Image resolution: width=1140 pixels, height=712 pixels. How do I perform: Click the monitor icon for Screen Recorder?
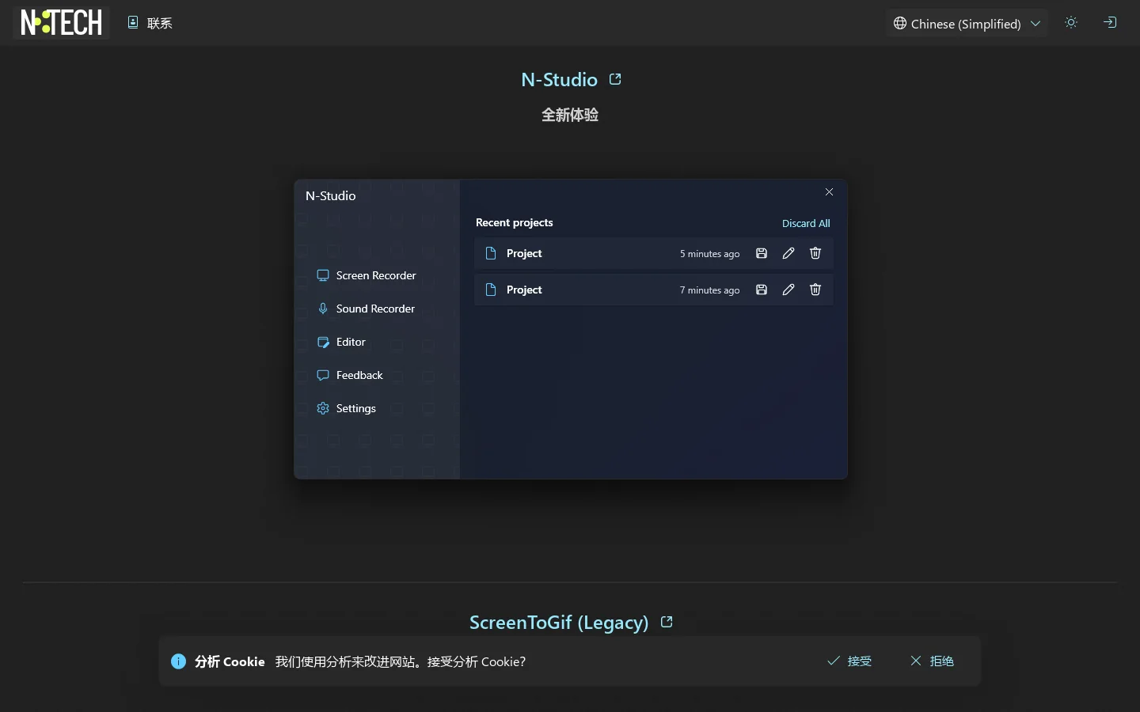[323, 275]
